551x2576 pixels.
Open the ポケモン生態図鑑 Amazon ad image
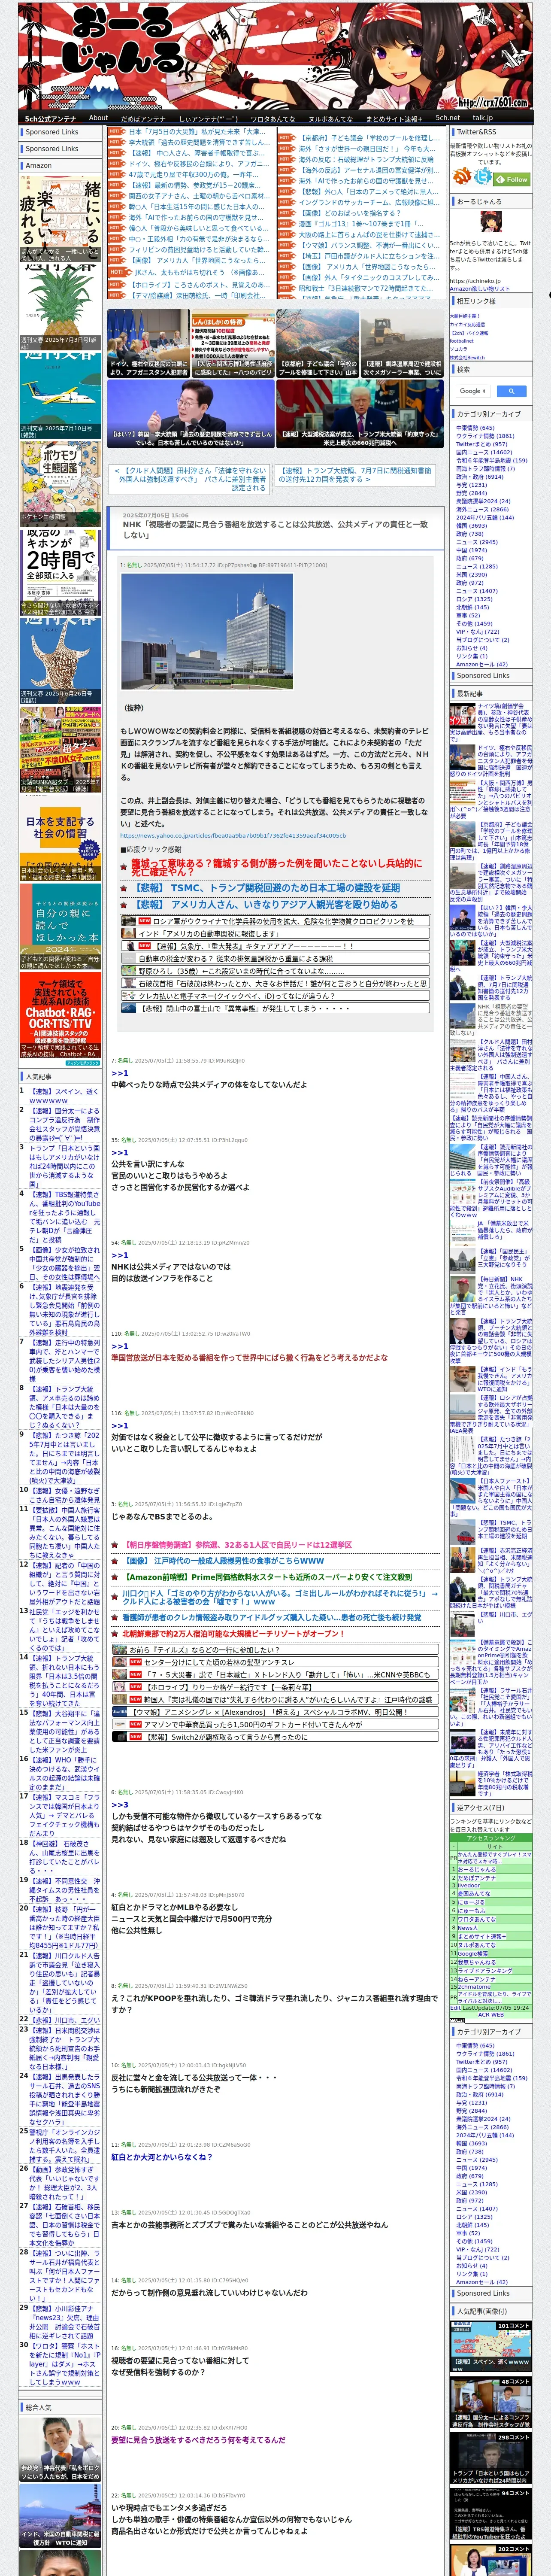tap(61, 483)
